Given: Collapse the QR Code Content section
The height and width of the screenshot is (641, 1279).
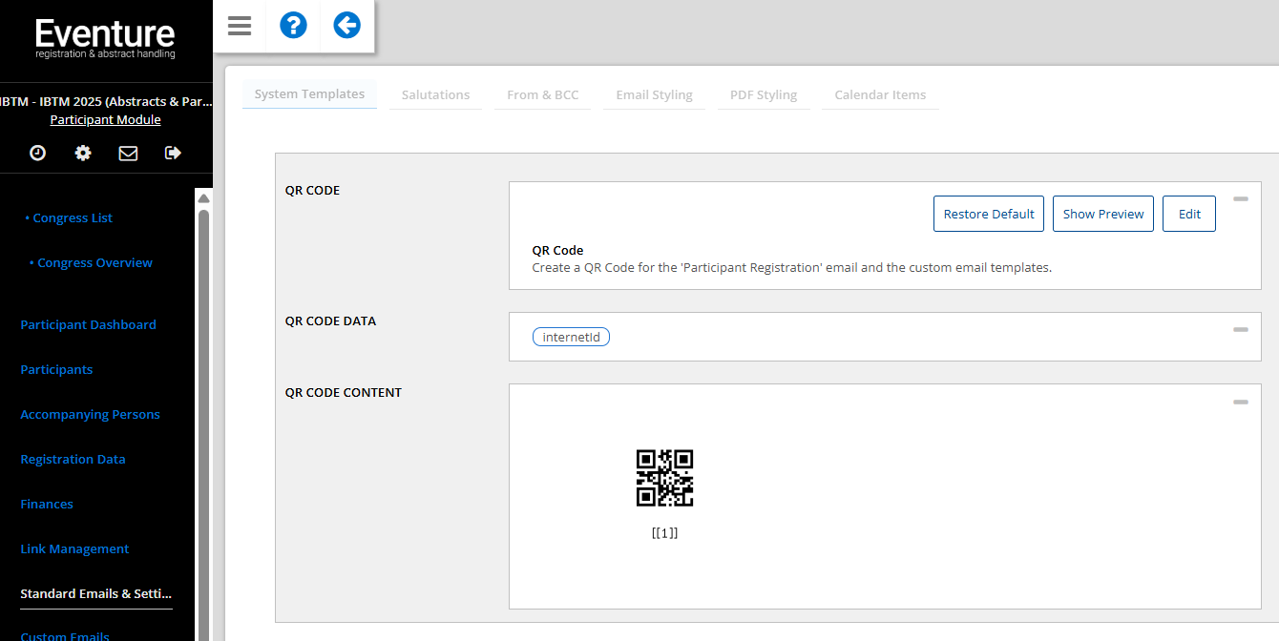Looking at the screenshot, I should [1240, 402].
